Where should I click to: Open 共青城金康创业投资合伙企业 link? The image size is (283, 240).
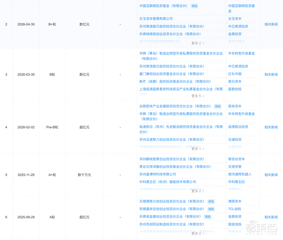coord(170,217)
